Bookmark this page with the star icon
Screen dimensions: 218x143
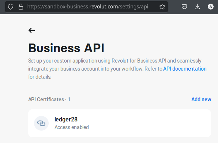coord(162,7)
